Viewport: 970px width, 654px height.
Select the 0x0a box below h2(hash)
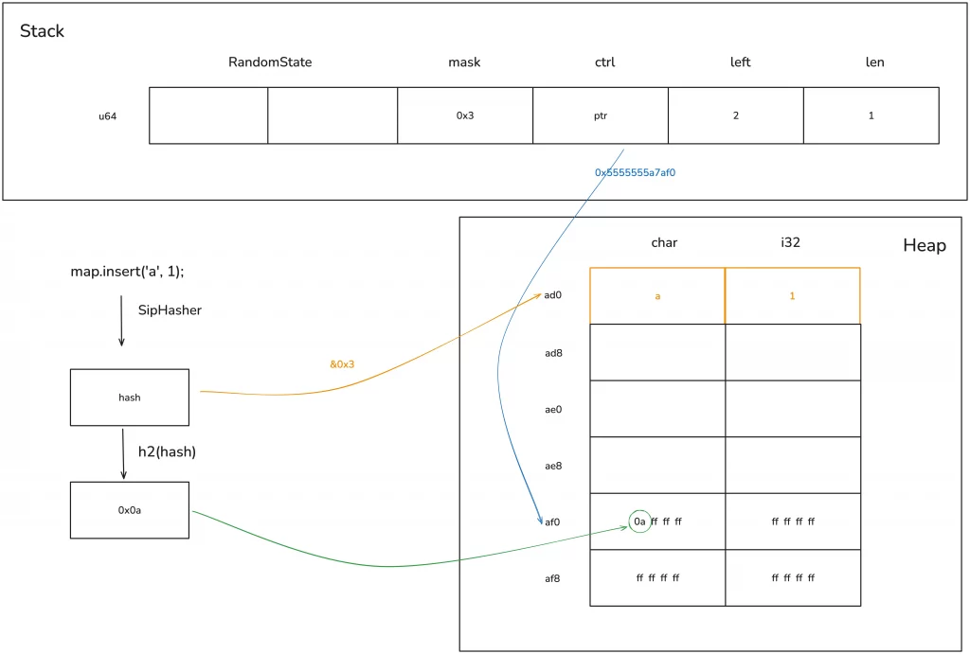coord(130,510)
